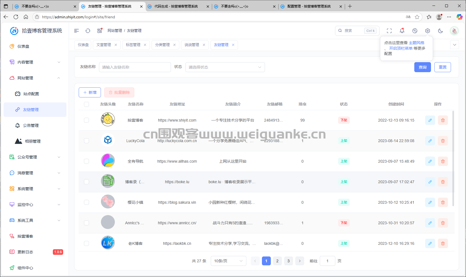
Task: Open the grid apps icon with the red dot
Action: point(100,31)
